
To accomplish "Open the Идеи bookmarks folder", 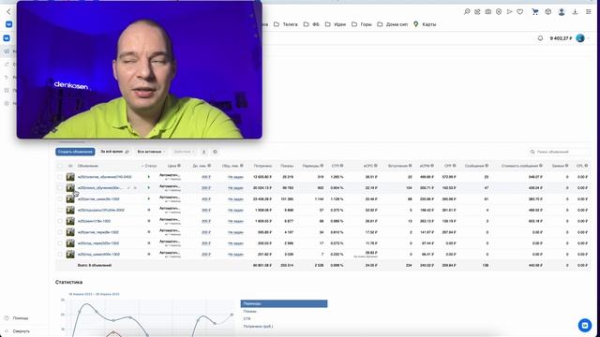I will tap(336, 24).
